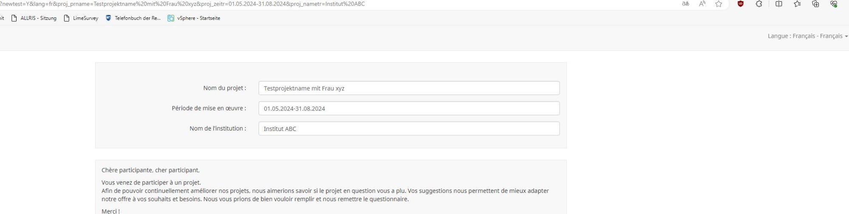Viewport: 849px width, 214px height.
Task: Expand the Langue : Français dropdown
Action: [x=807, y=36]
